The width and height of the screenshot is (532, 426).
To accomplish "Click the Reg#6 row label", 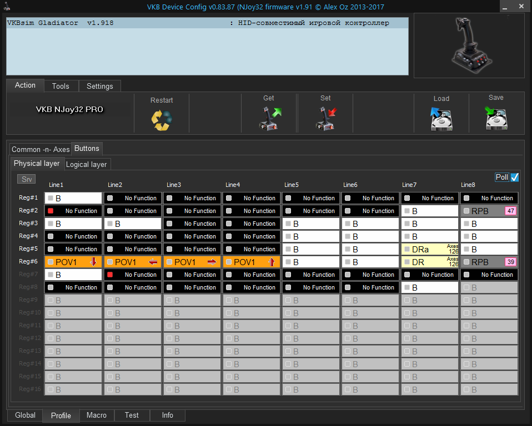I will point(28,261).
